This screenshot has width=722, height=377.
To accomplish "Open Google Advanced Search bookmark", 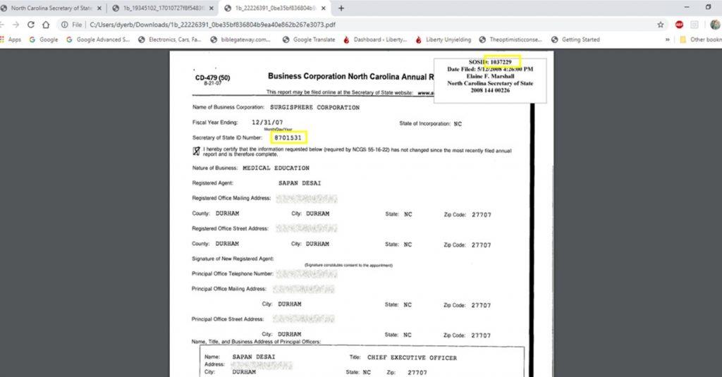I will click(98, 39).
